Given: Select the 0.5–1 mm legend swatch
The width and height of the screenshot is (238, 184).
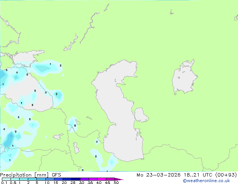Looking at the screenshot, I should (15, 179).
